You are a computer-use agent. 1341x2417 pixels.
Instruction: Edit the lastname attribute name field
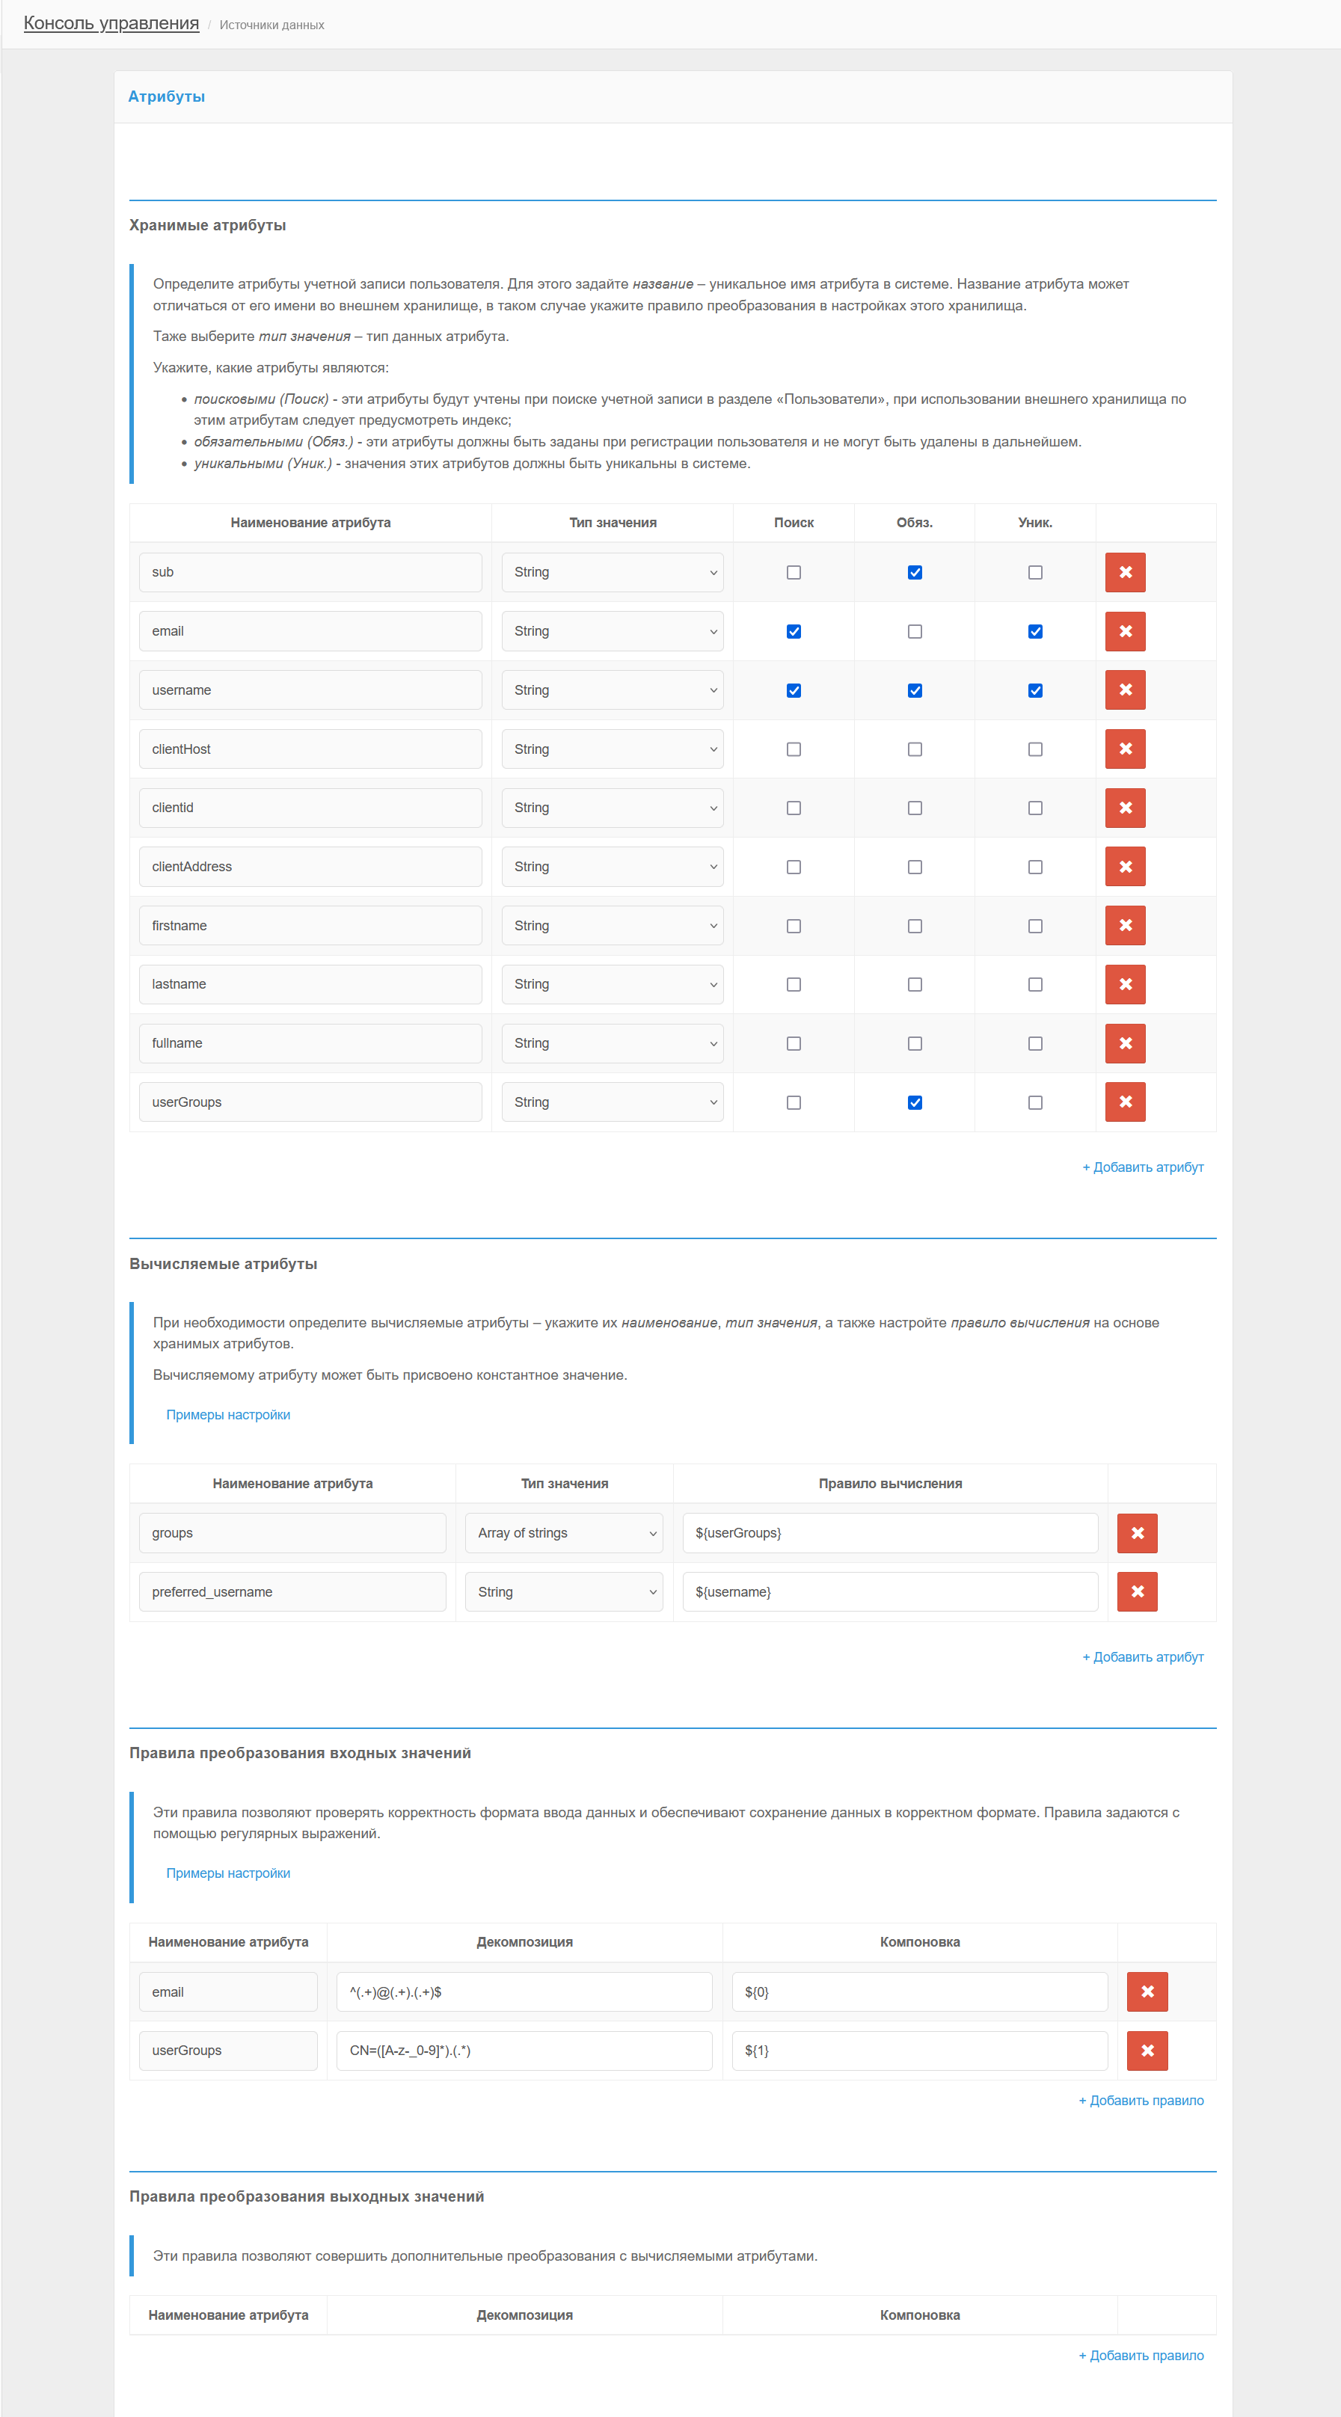click(310, 984)
